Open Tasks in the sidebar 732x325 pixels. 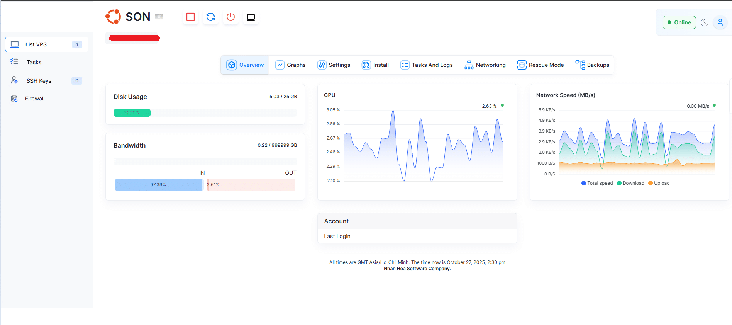pos(34,62)
